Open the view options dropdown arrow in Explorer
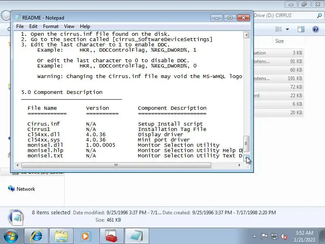This screenshot has width=325, height=244. [288, 29]
